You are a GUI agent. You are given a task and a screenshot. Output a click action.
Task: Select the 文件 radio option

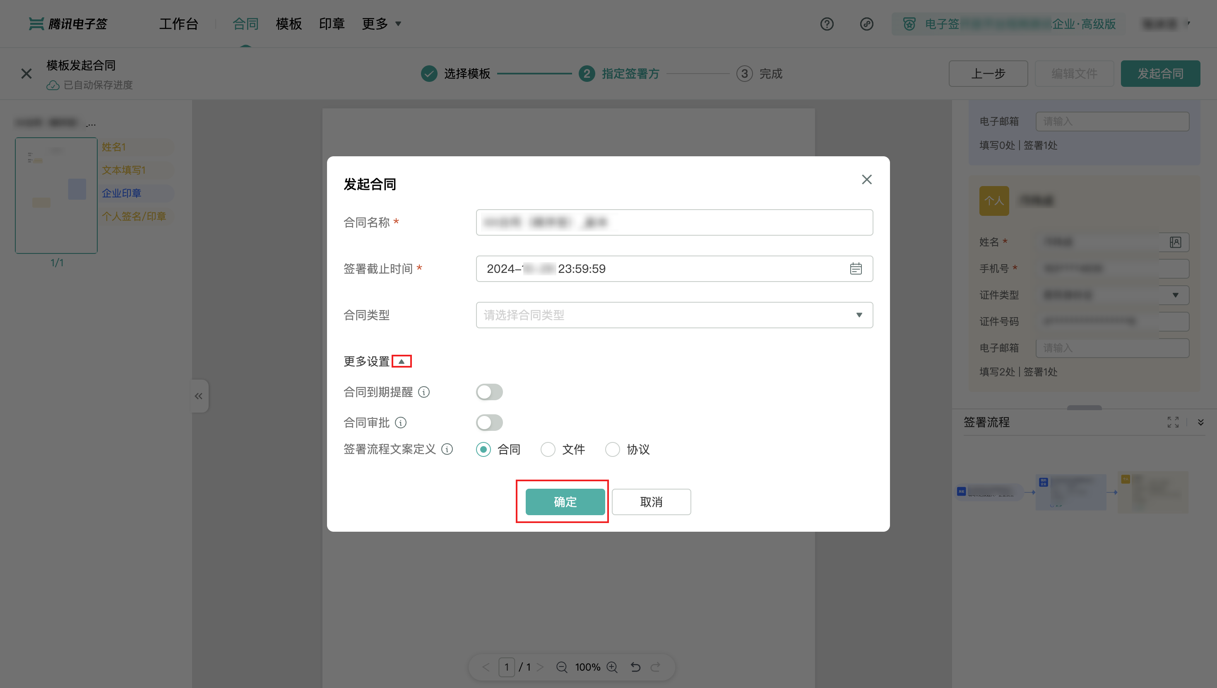click(548, 449)
